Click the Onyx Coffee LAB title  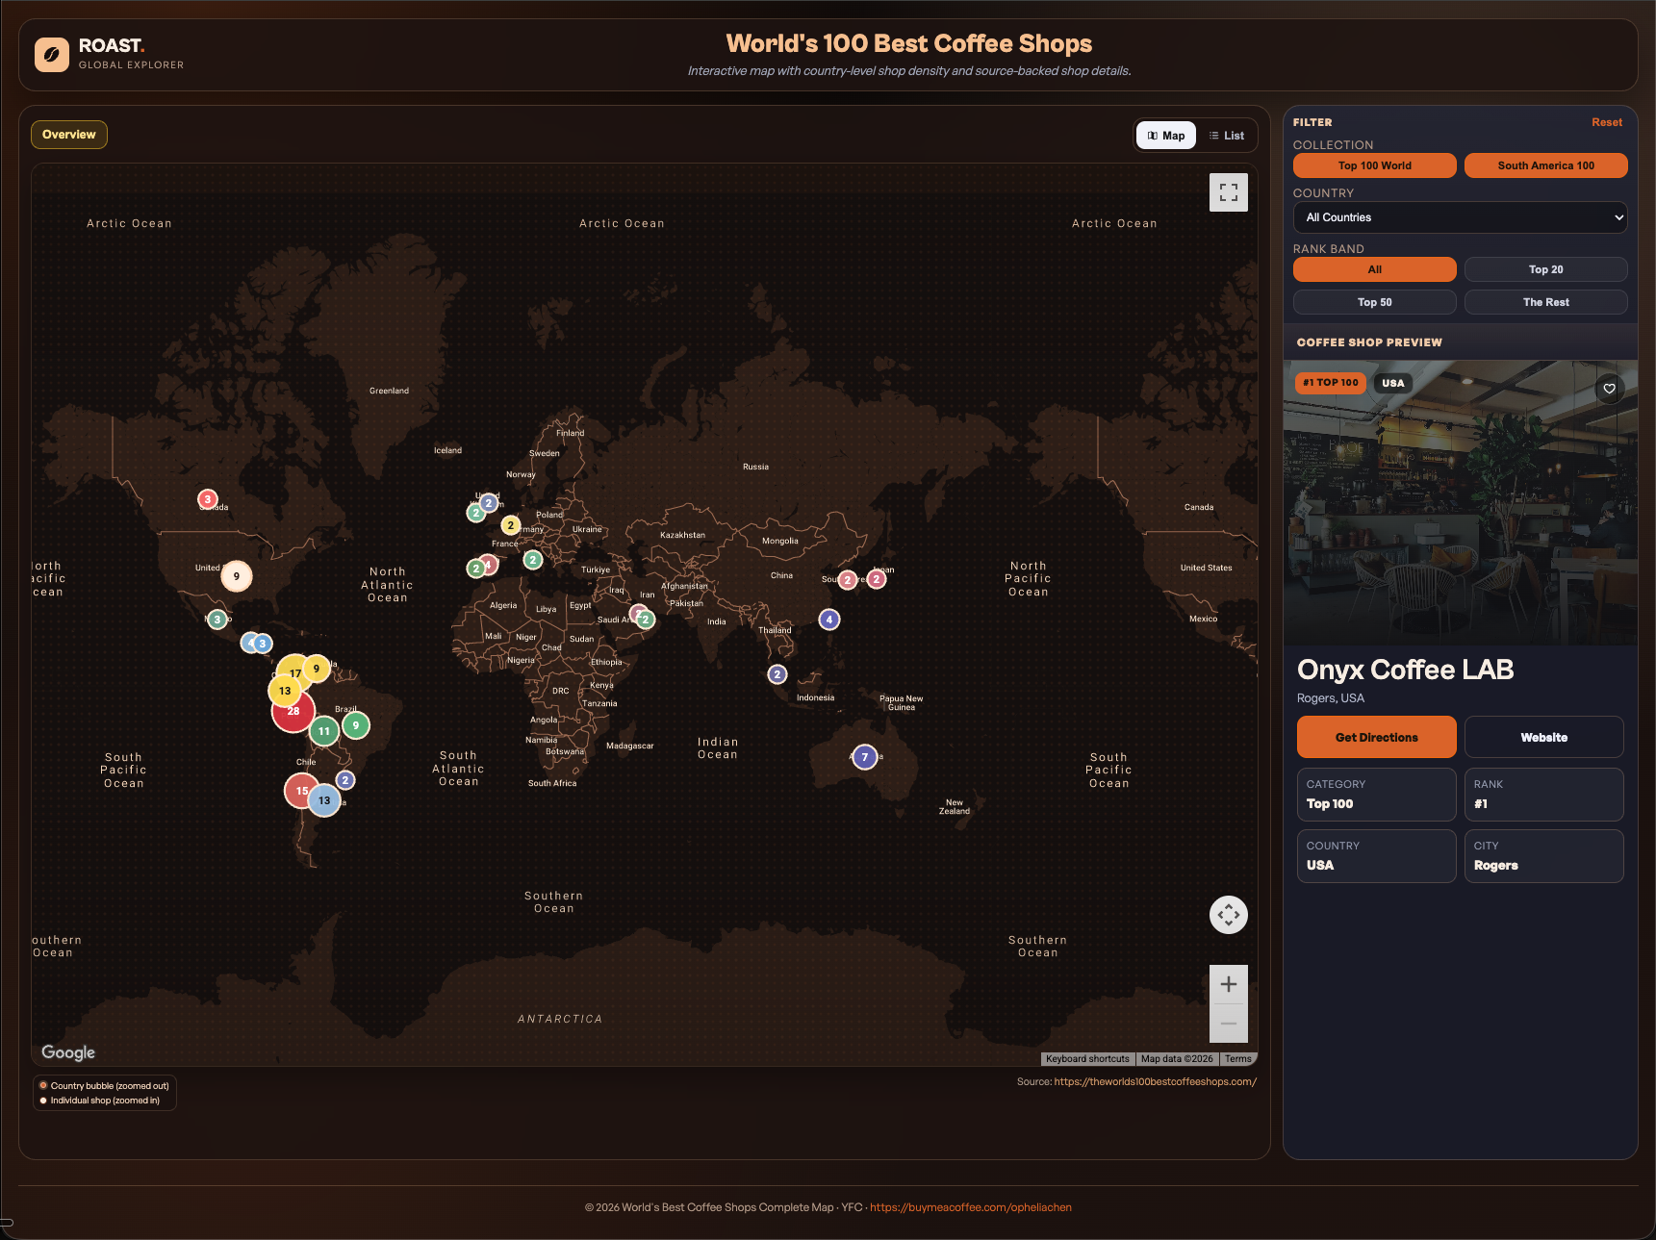(1405, 670)
